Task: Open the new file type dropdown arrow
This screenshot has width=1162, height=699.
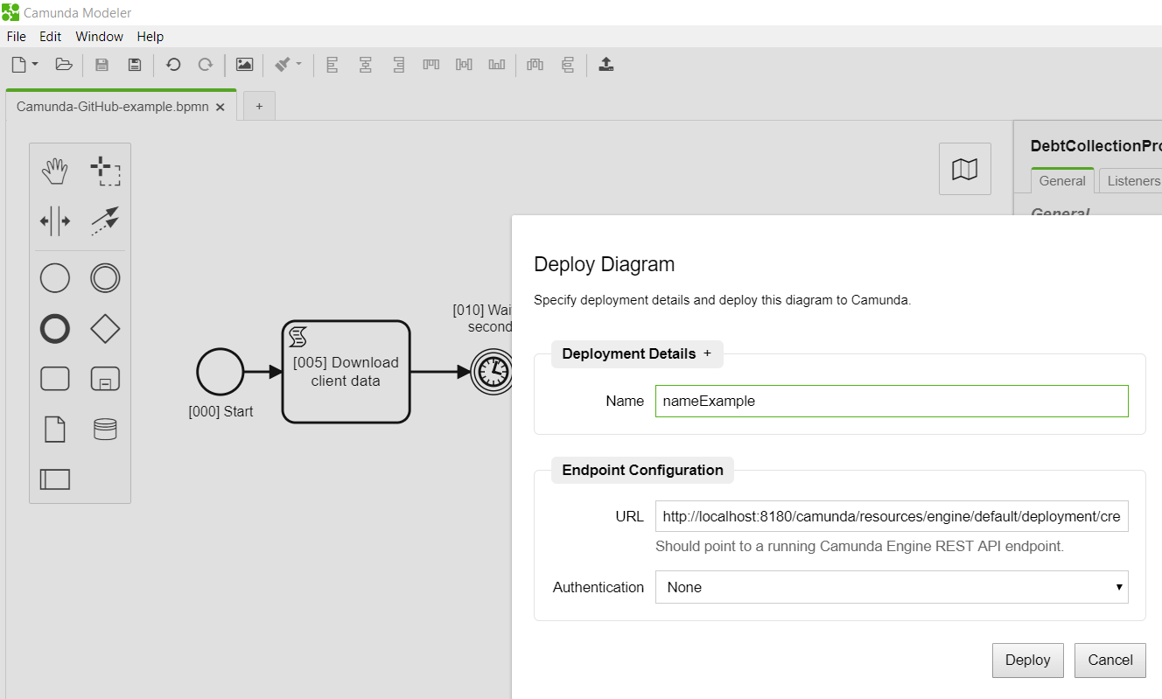Action: tap(35, 64)
